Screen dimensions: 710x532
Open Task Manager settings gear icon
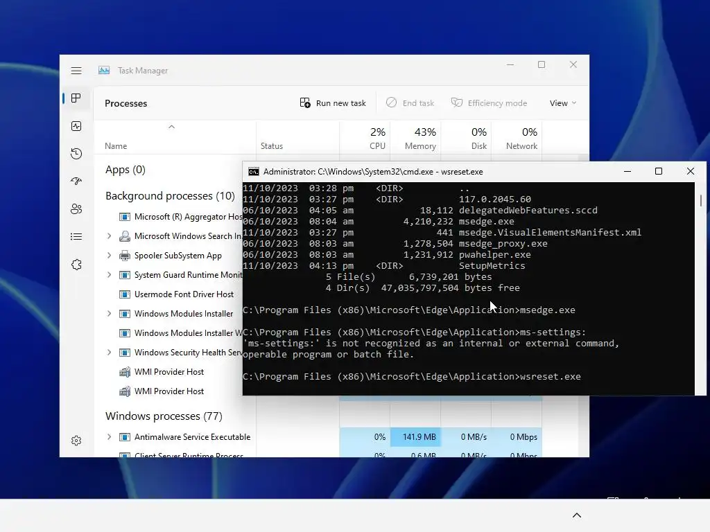coord(76,441)
